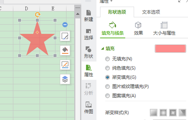188x120 pixels.
Task: Click the shape fill bucket floating icon
Action: [65, 50]
